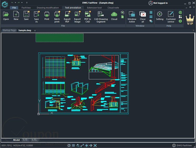This screenshot has width=196, height=148.
Task: Toggle full screen mode in the status bar
Action: [x=95, y=145]
